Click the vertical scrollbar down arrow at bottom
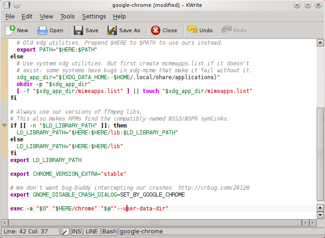This screenshot has width=325, height=238. (x=320, y=215)
